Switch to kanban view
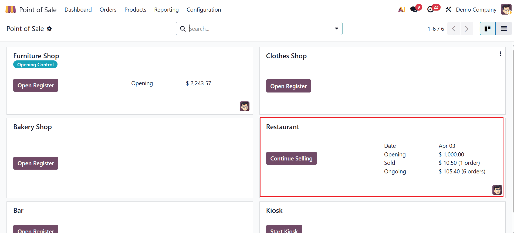This screenshot has width=514, height=233. click(x=487, y=28)
